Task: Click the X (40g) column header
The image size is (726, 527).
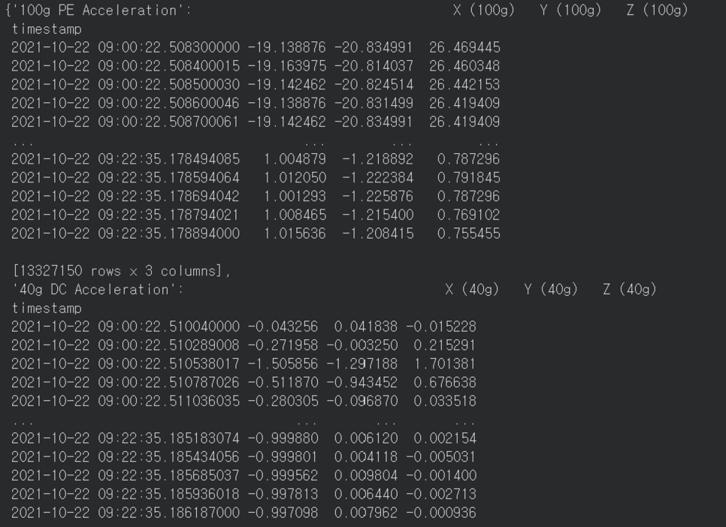Action: [x=472, y=290]
